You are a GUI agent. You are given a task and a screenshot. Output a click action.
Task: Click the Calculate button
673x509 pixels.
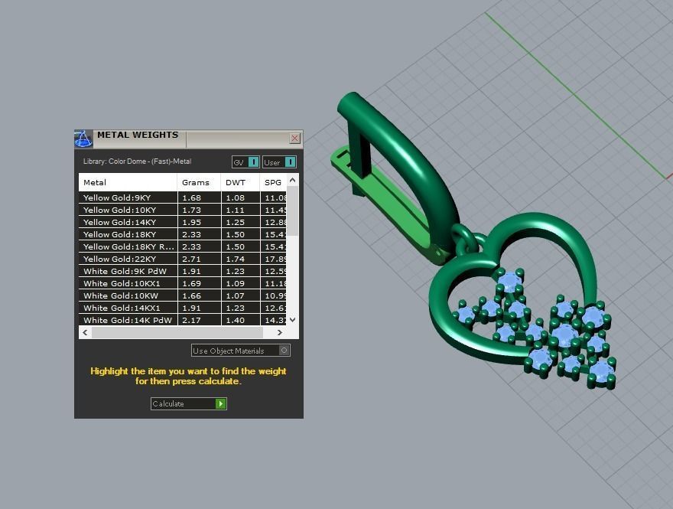(189, 404)
